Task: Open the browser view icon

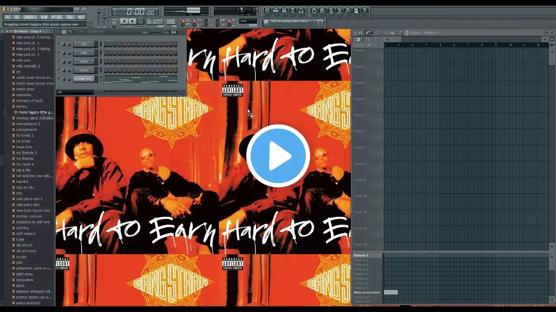Action: point(292,11)
